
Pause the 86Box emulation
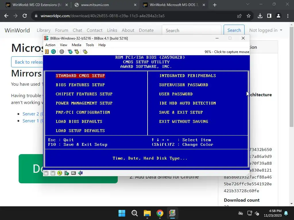[x=47, y=52]
